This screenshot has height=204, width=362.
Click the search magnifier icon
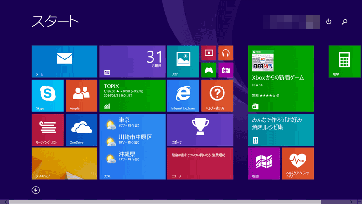[x=345, y=21]
